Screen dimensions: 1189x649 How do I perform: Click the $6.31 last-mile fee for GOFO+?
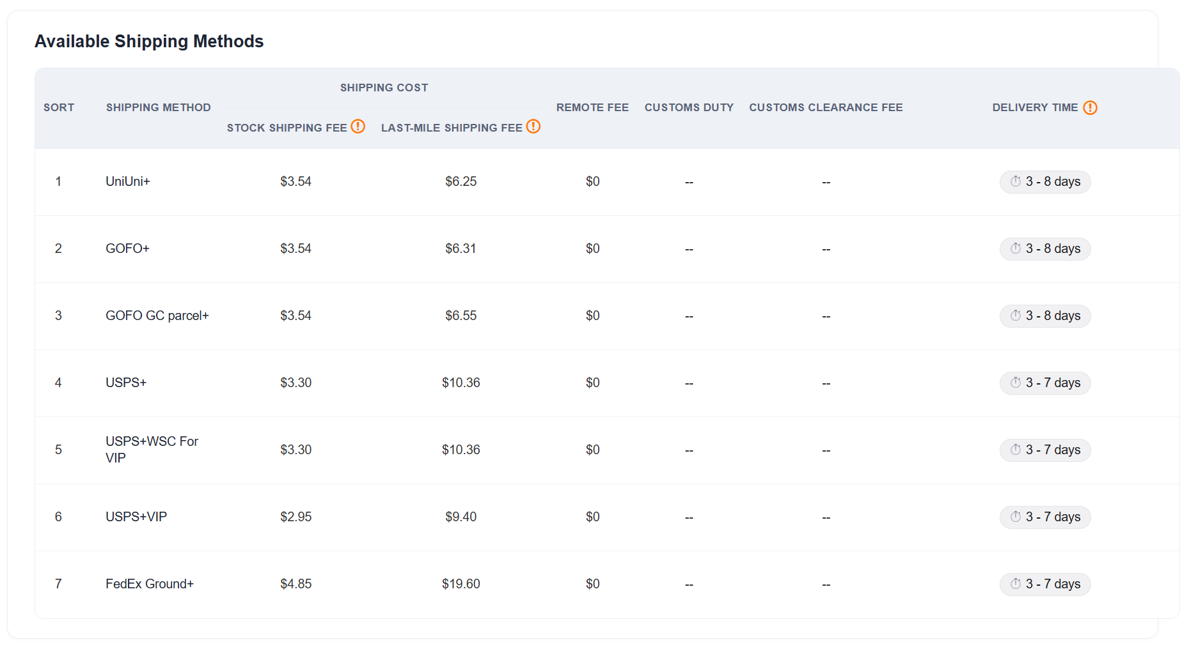point(461,248)
